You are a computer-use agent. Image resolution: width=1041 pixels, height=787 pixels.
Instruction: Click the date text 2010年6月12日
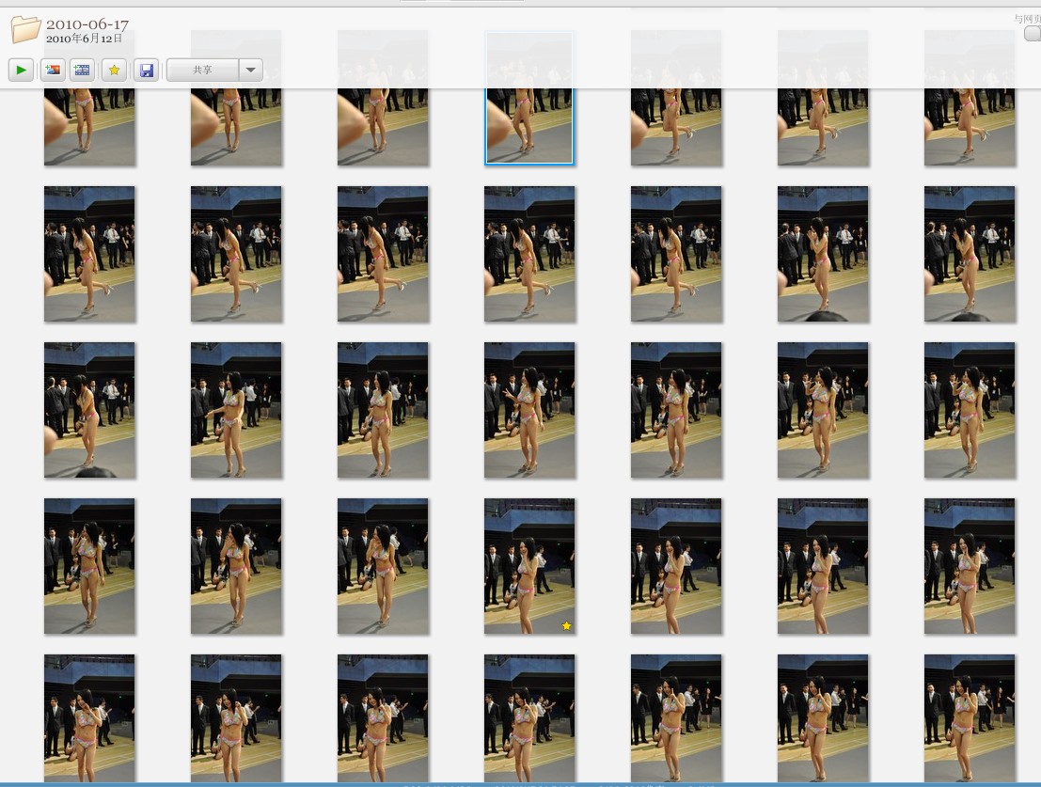[x=84, y=39]
